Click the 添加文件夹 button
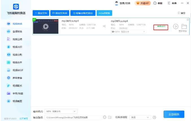The width and height of the screenshot is (191, 121). (60, 13)
